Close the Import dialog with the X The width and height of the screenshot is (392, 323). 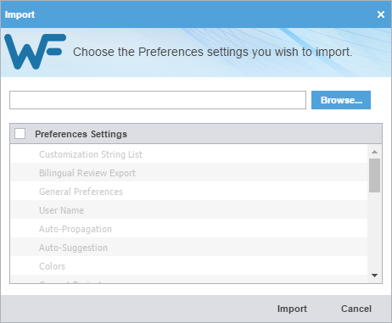(381, 14)
